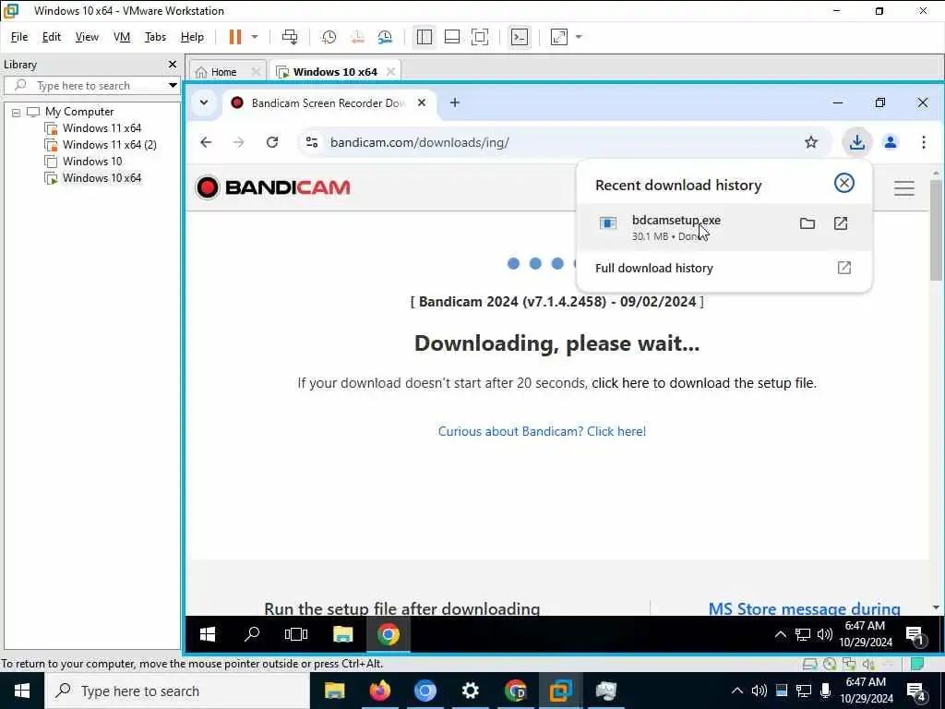
Task: Open the Help menu in VMware
Action: [x=192, y=37]
